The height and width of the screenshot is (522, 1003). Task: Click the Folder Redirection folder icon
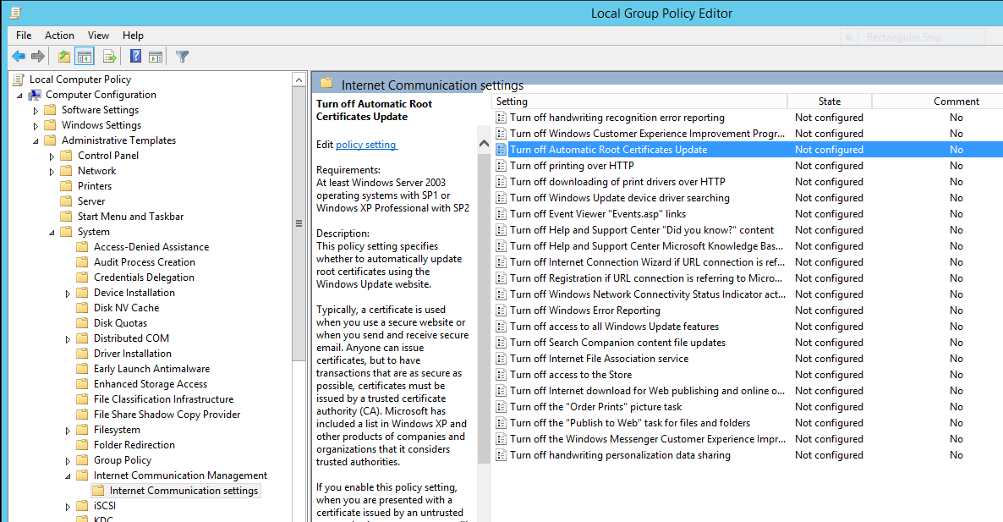tap(82, 445)
